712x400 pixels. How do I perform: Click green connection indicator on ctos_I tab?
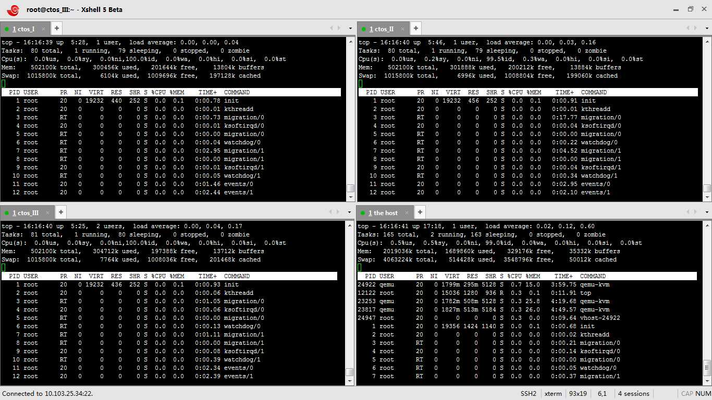(7, 29)
